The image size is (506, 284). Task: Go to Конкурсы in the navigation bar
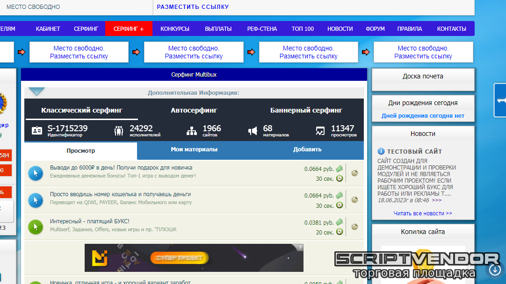[175, 28]
